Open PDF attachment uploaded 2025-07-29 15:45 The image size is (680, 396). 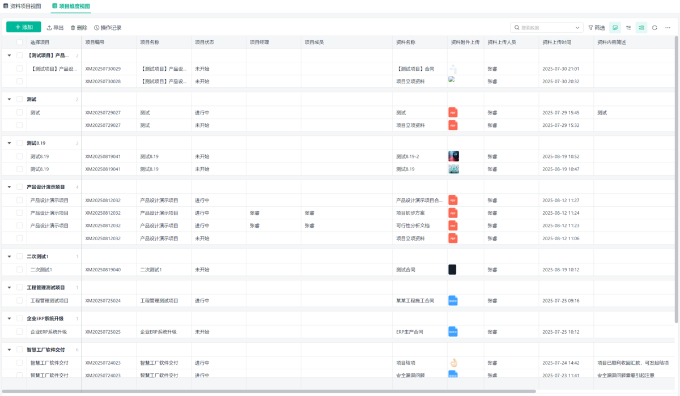[453, 112]
